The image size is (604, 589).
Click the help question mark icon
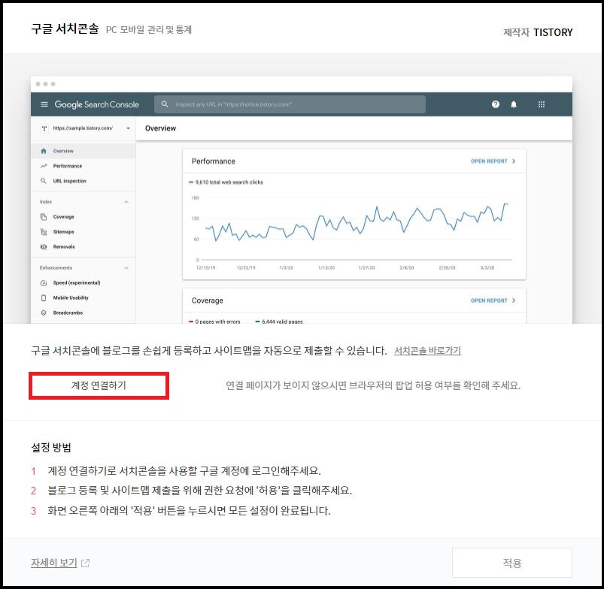496,104
